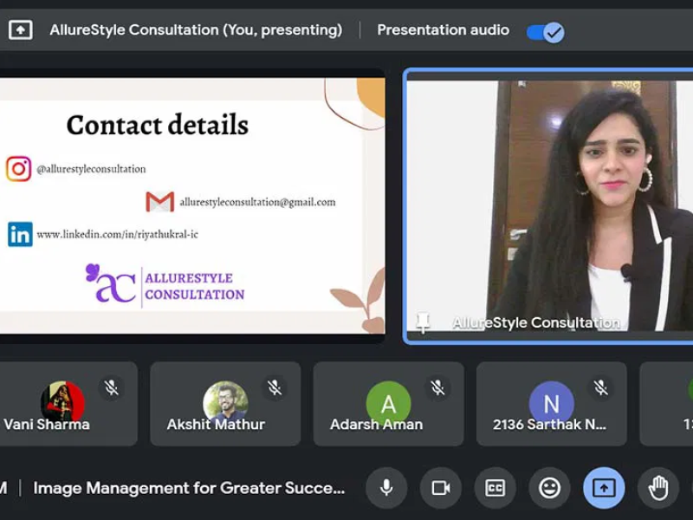Select Vani Sharma's participant tile
The width and height of the screenshot is (693, 520).
(68, 404)
